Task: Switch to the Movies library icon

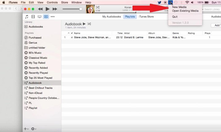Action: (x=33, y=17)
